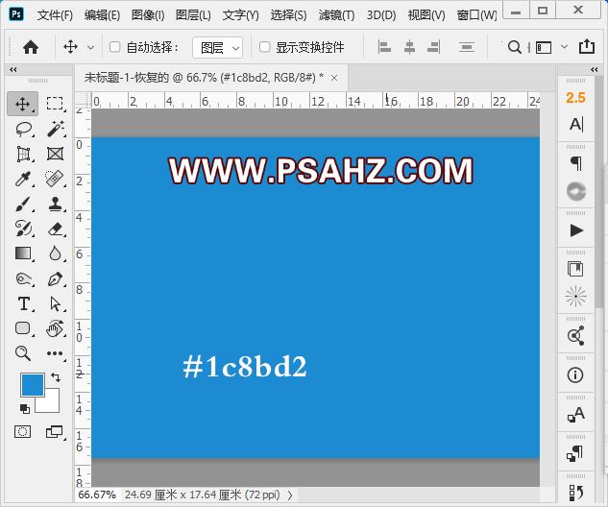Open the 视图(V) menu

click(426, 15)
